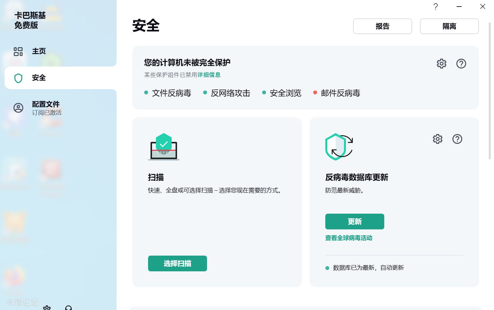Open the 报告 reports button
Screen dimensions: 494x310
(382, 26)
